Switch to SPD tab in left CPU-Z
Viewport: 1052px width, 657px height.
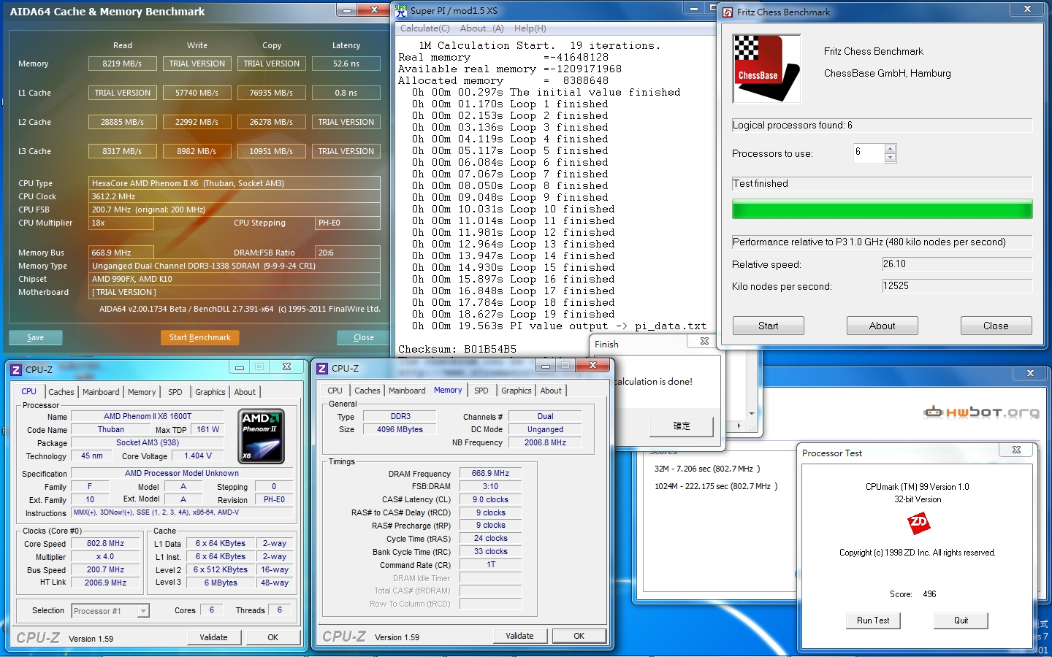tap(175, 392)
